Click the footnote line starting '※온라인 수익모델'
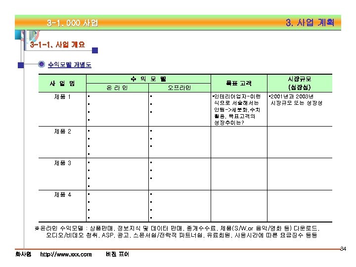Screen dimensions: 356x267 click(x=177, y=228)
